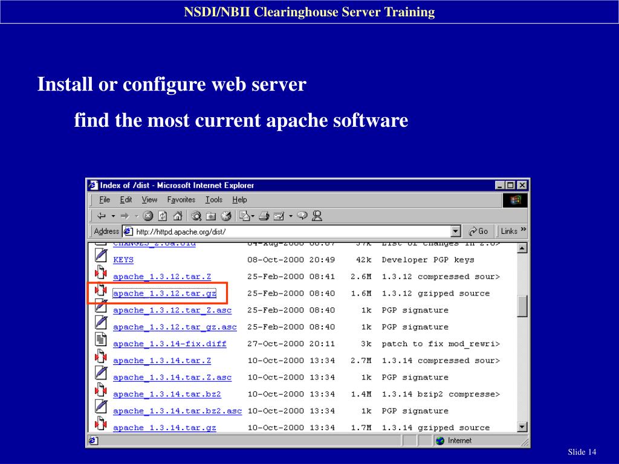
Task: Click file icon beside apache_1.3.14.tar.Z.asc
Action: pos(101,373)
